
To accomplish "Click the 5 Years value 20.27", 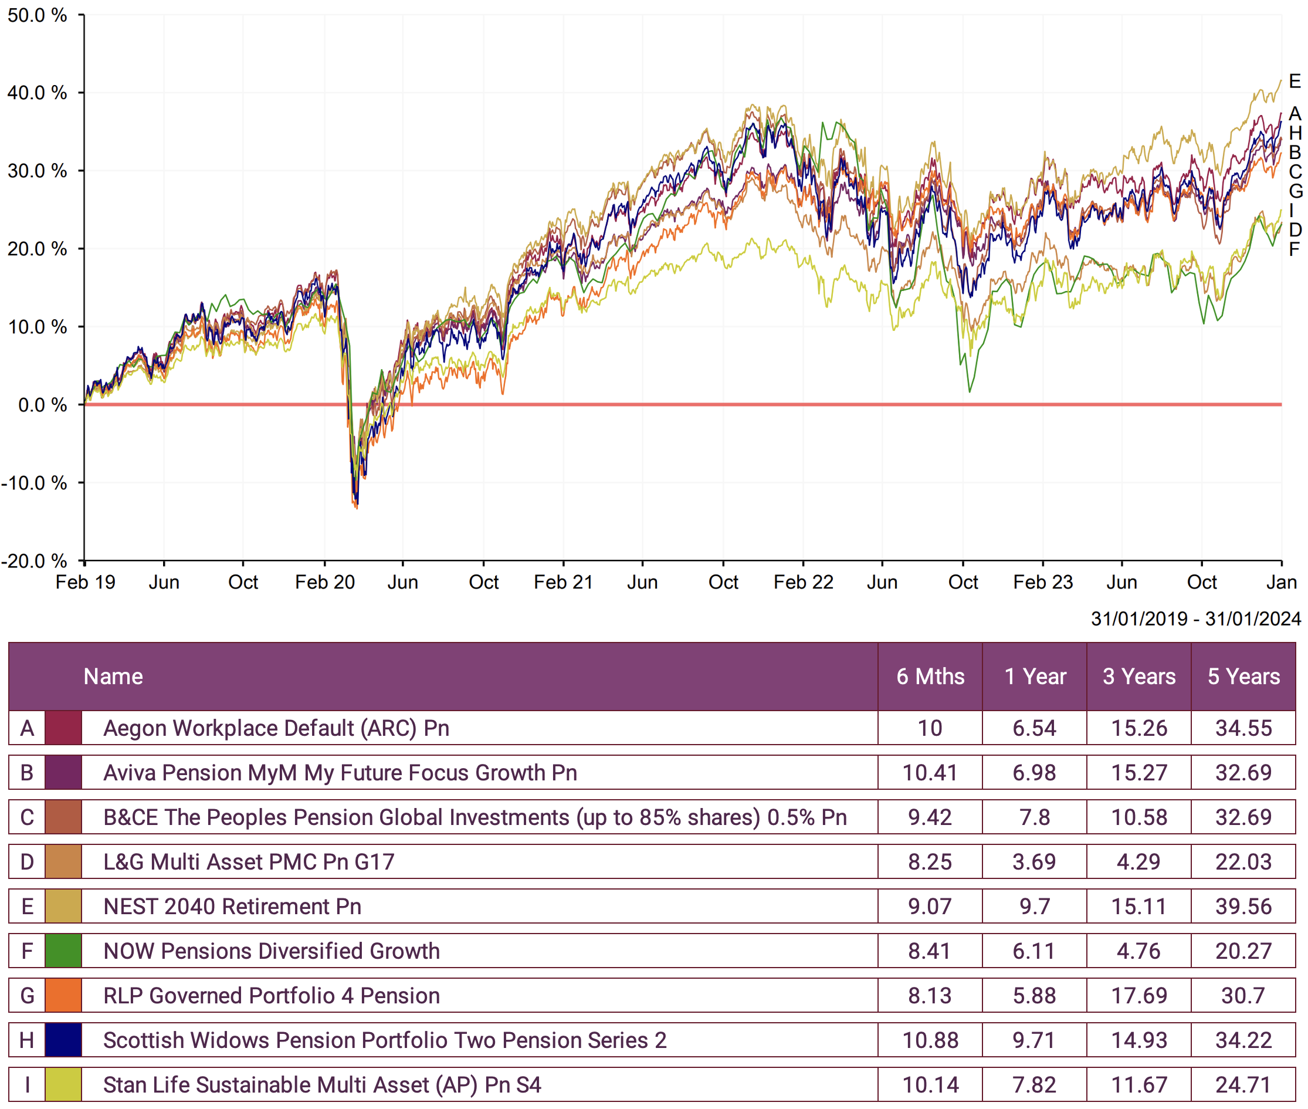I will click(x=1243, y=951).
